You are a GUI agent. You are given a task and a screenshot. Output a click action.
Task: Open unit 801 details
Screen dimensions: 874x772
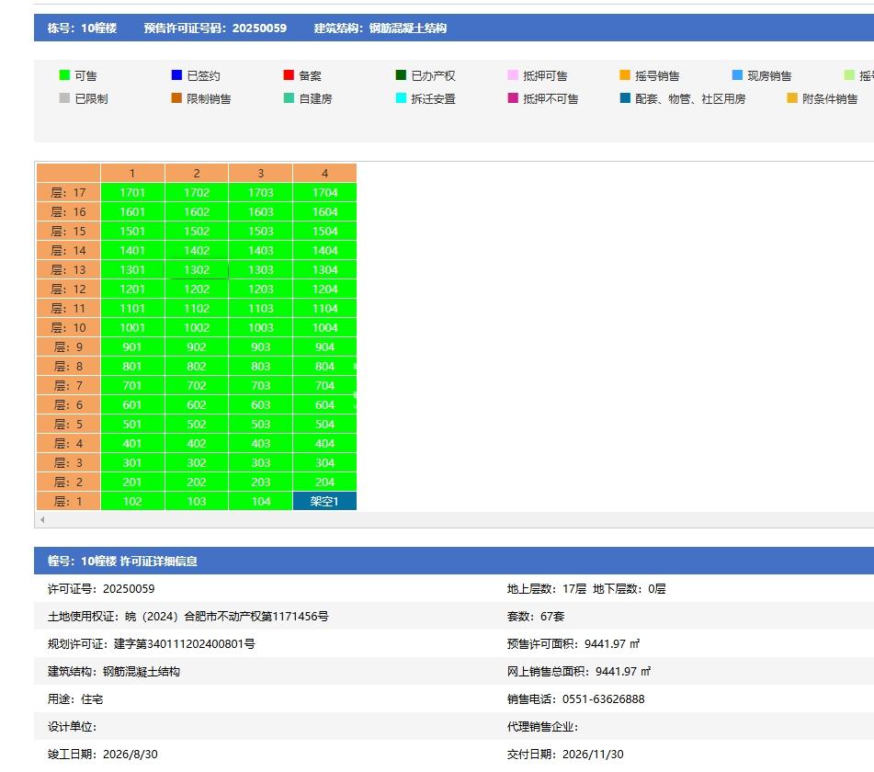click(x=132, y=366)
